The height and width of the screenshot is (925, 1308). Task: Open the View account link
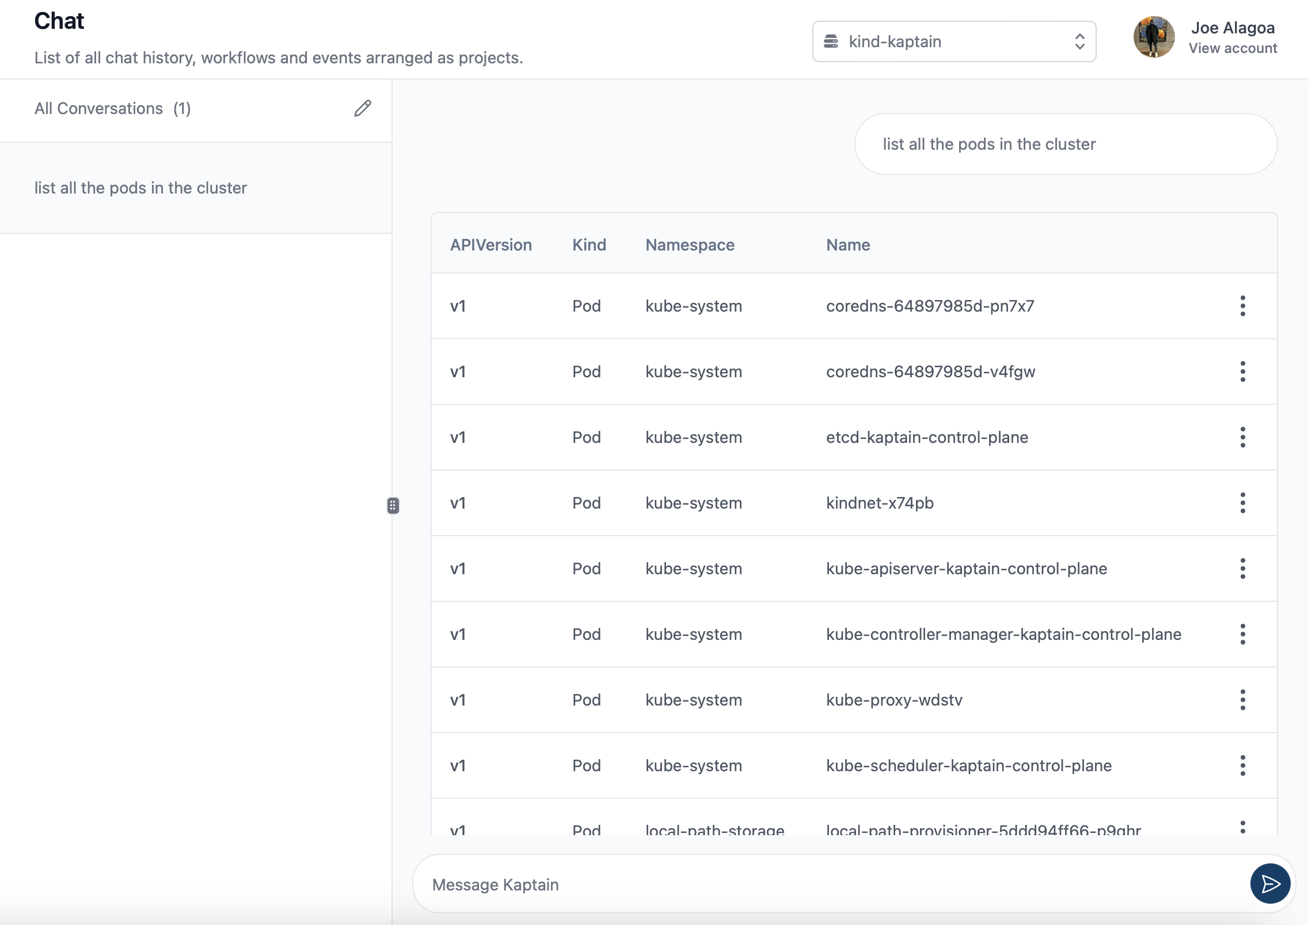pyautogui.click(x=1233, y=48)
